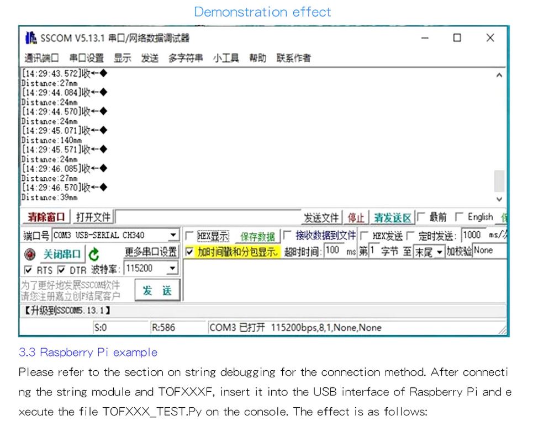This screenshot has width=533, height=421.
Task: Enable the 定时发送 timed send checkbox
Action: tap(410, 236)
